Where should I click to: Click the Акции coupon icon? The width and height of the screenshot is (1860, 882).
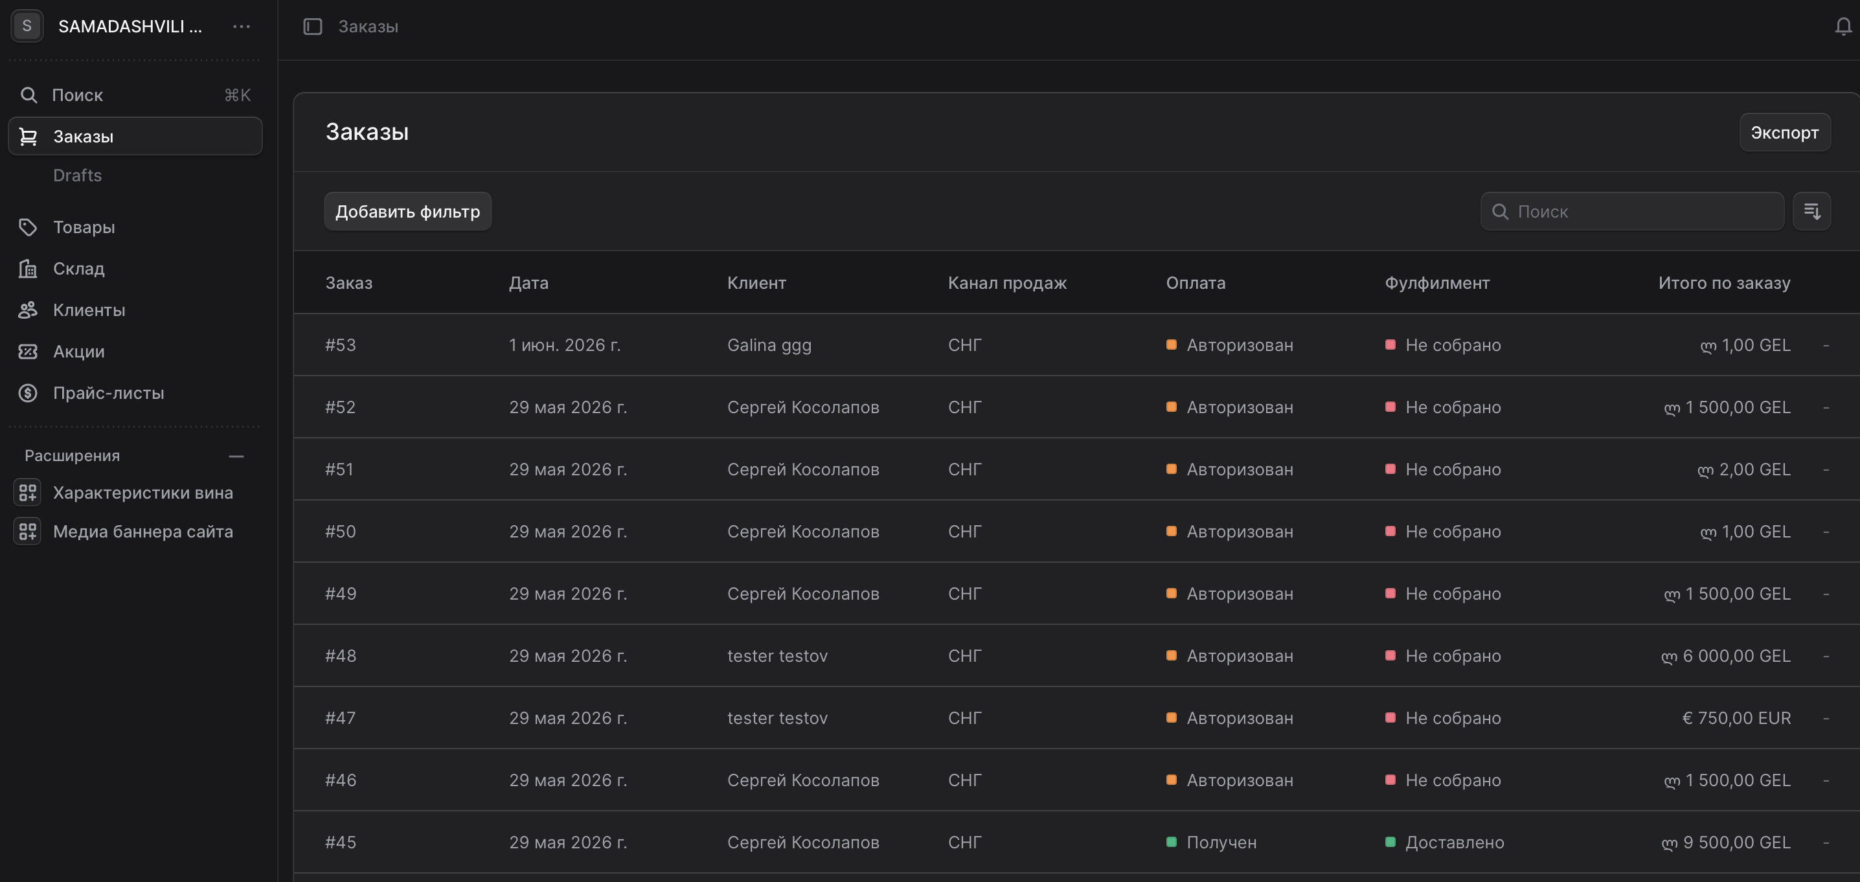27,352
